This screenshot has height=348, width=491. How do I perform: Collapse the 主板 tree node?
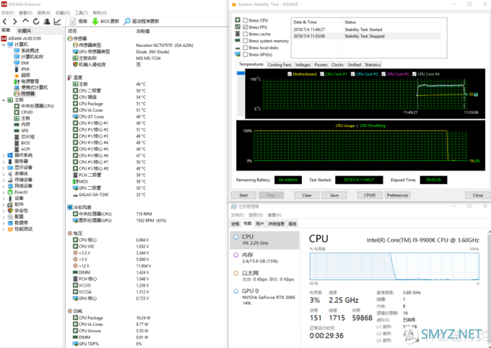[4, 100]
